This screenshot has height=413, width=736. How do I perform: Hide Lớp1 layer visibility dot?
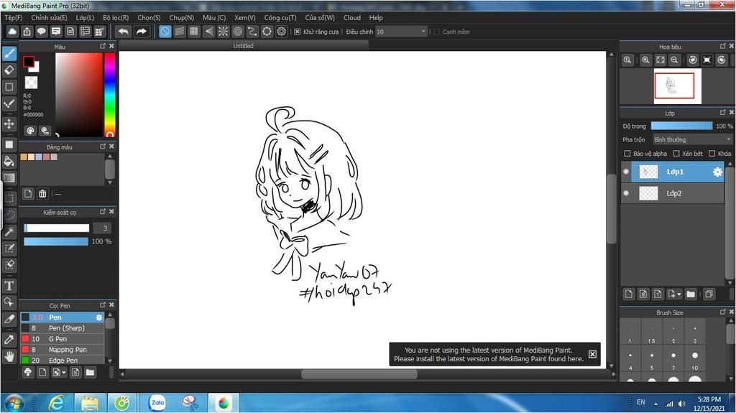626,172
